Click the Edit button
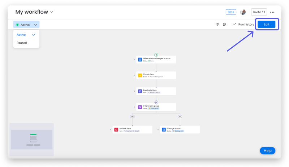Screen dimensions: 289x167 coord(266,24)
